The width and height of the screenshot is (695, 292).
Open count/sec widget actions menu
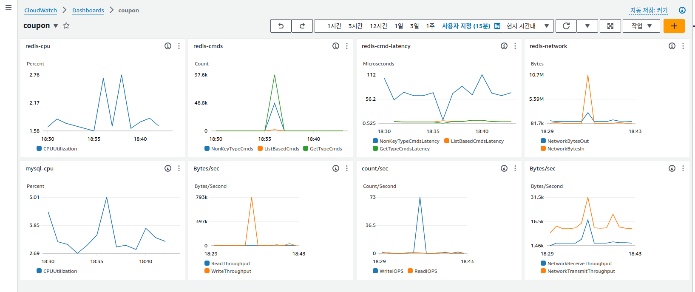tap(515, 168)
